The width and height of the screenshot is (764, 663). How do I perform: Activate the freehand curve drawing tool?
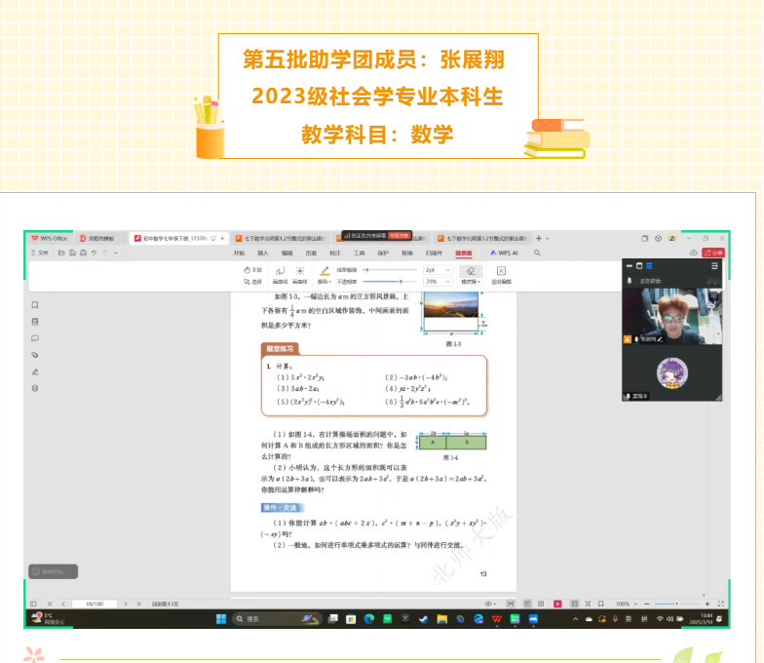pos(279,272)
